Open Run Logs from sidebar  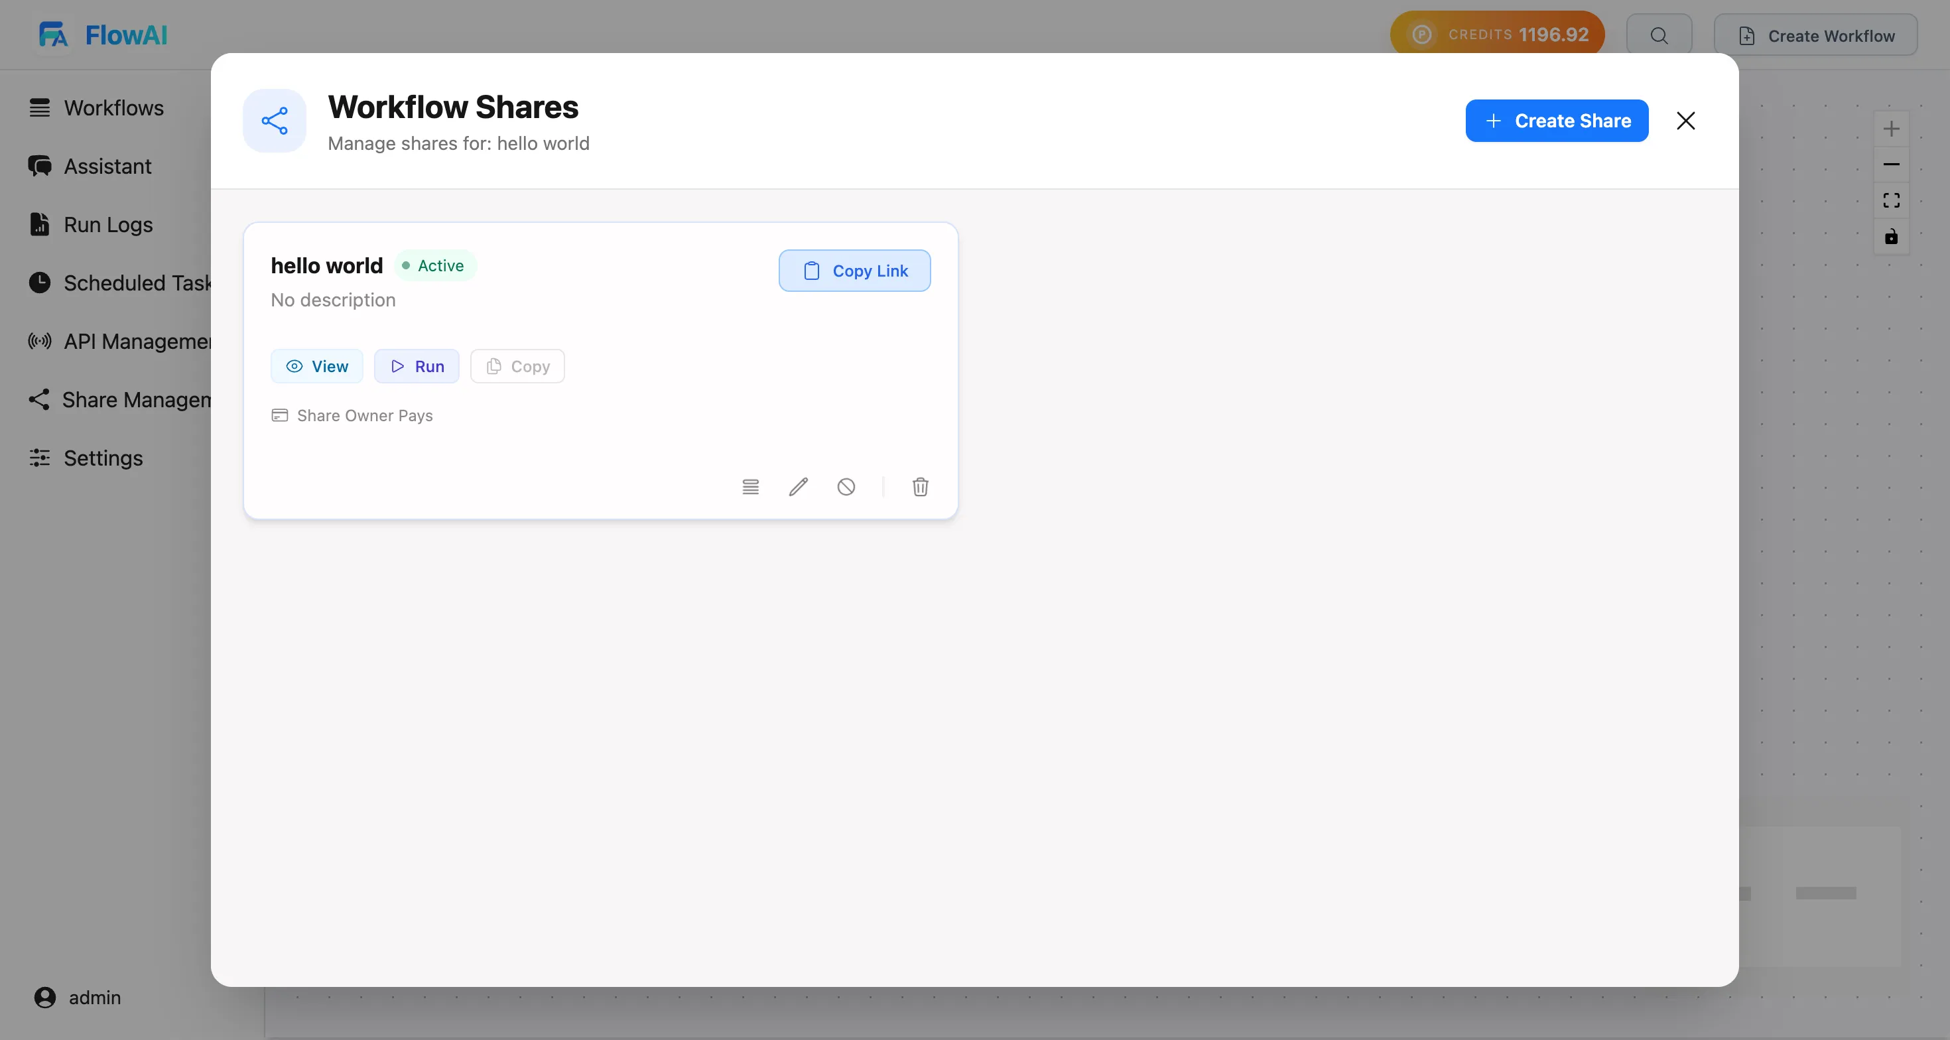(x=107, y=224)
